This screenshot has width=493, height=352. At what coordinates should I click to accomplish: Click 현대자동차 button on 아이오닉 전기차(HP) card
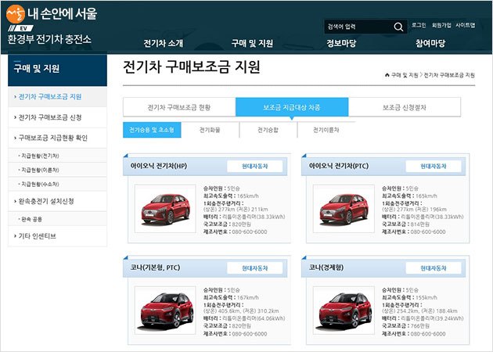click(x=254, y=167)
